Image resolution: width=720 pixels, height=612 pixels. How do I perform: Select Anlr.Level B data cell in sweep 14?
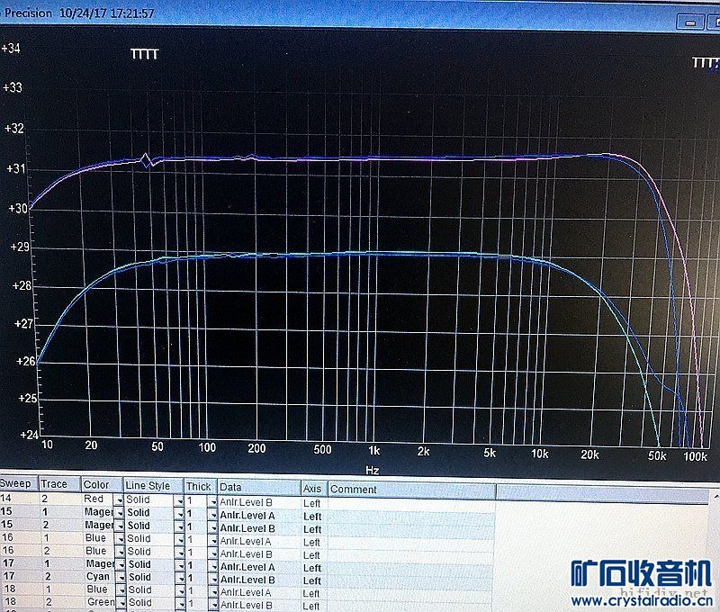(x=259, y=502)
